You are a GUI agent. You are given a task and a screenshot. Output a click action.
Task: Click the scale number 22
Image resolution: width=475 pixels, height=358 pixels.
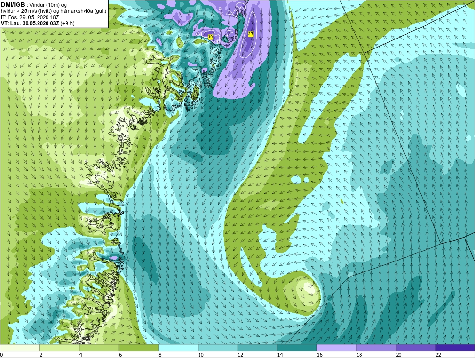438,355
